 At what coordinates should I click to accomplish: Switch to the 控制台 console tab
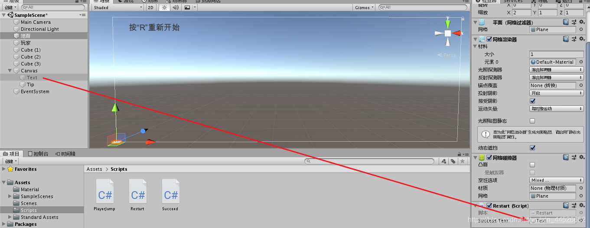[37, 153]
